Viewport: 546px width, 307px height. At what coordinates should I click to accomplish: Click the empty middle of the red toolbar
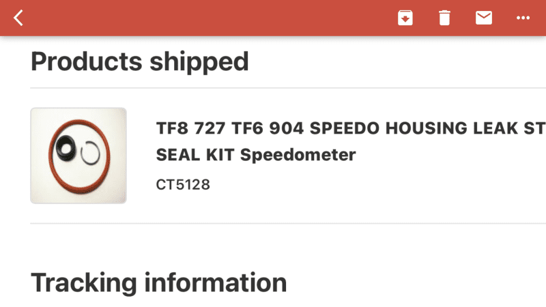tap(209, 18)
